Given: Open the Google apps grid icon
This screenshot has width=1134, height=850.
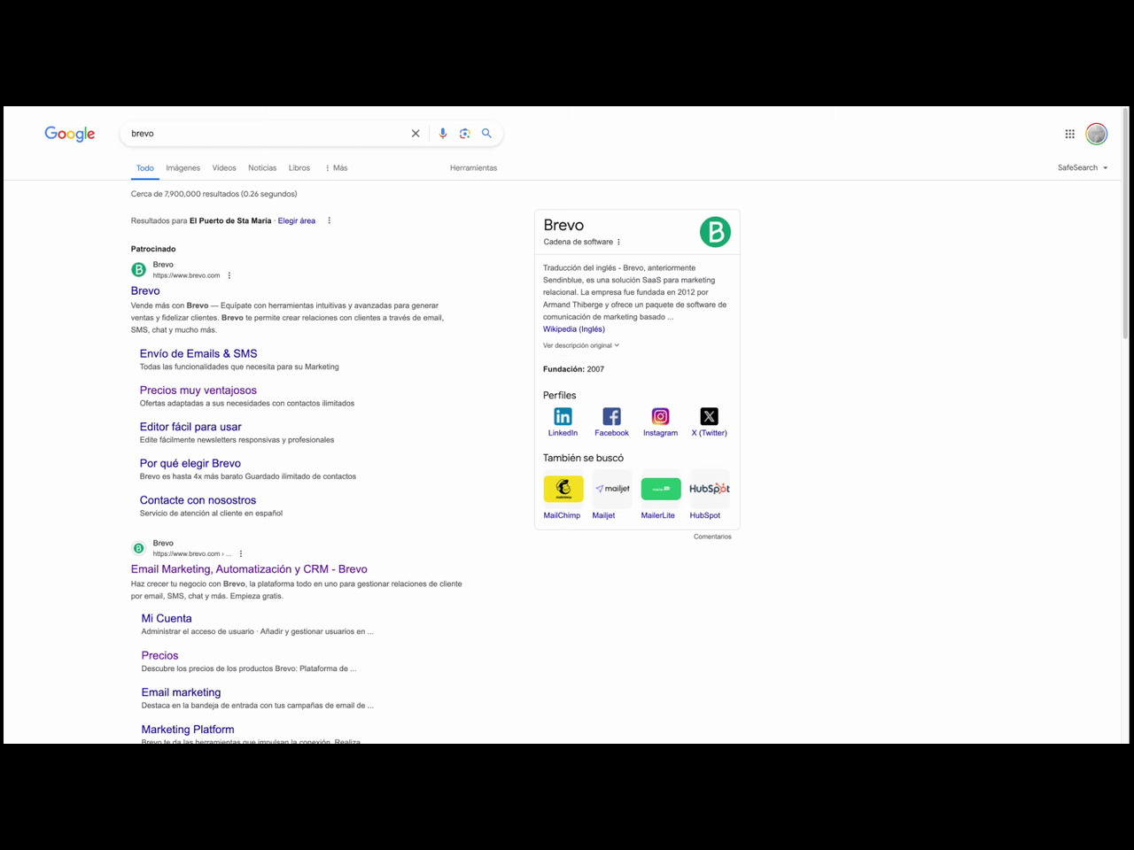Looking at the screenshot, I should (x=1070, y=134).
